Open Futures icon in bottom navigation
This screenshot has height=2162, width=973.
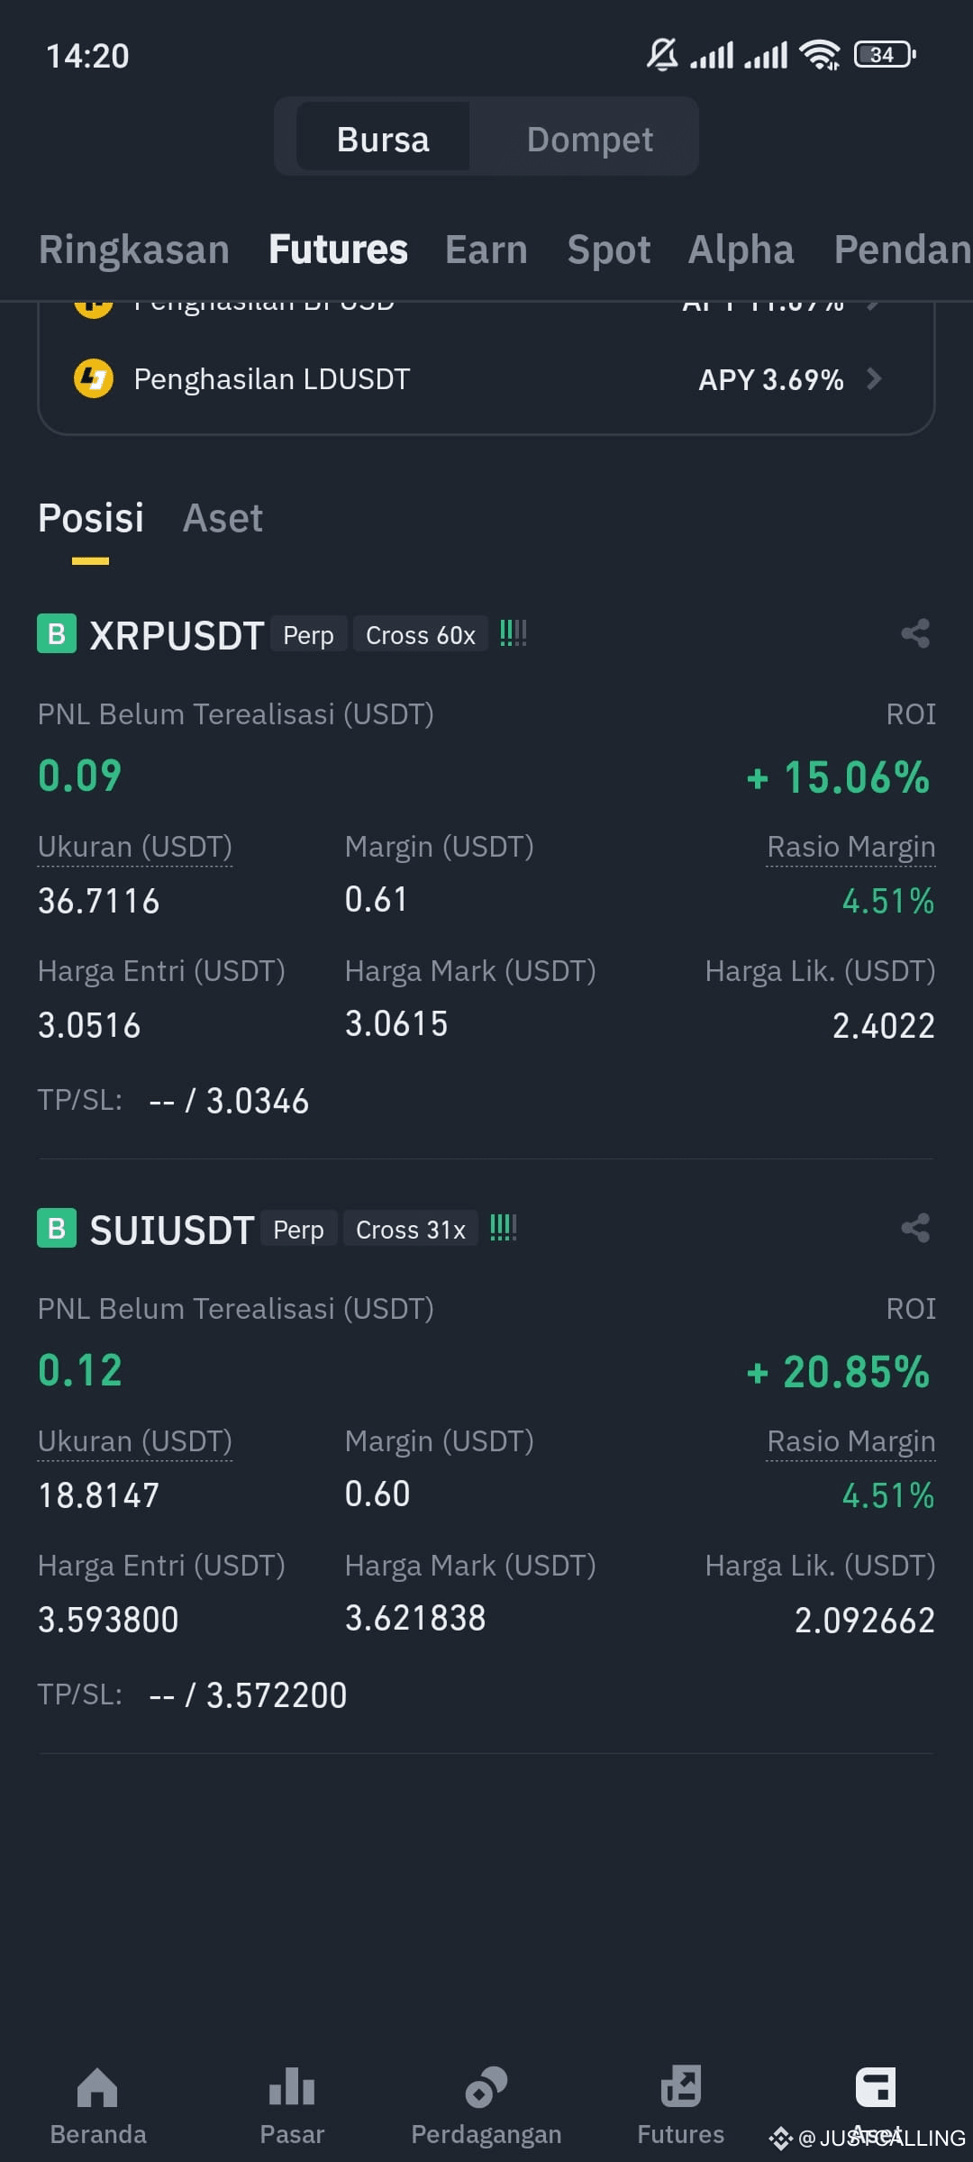coord(681,2087)
